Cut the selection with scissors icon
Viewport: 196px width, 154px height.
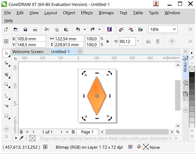coord(47,29)
